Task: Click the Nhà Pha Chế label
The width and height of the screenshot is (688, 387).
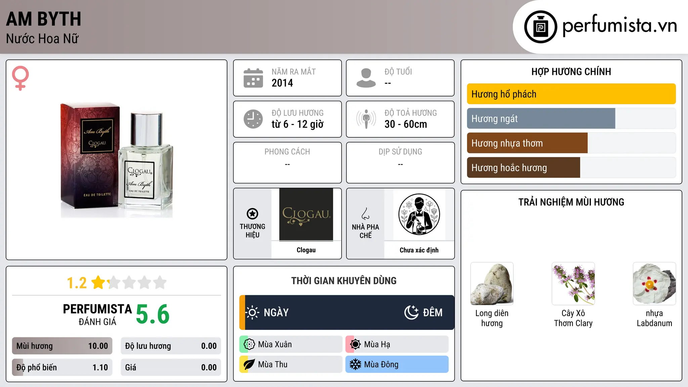Action: (365, 231)
